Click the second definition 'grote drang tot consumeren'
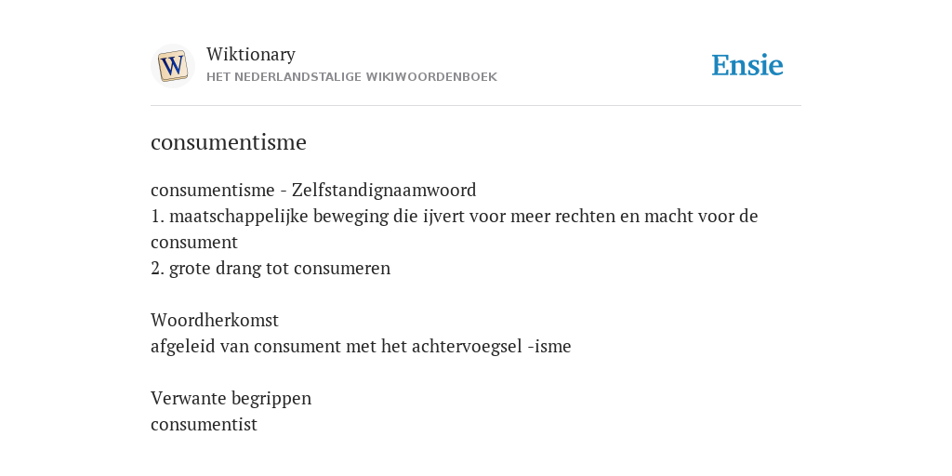This screenshot has width=952, height=476. pyautogui.click(x=279, y=269)
